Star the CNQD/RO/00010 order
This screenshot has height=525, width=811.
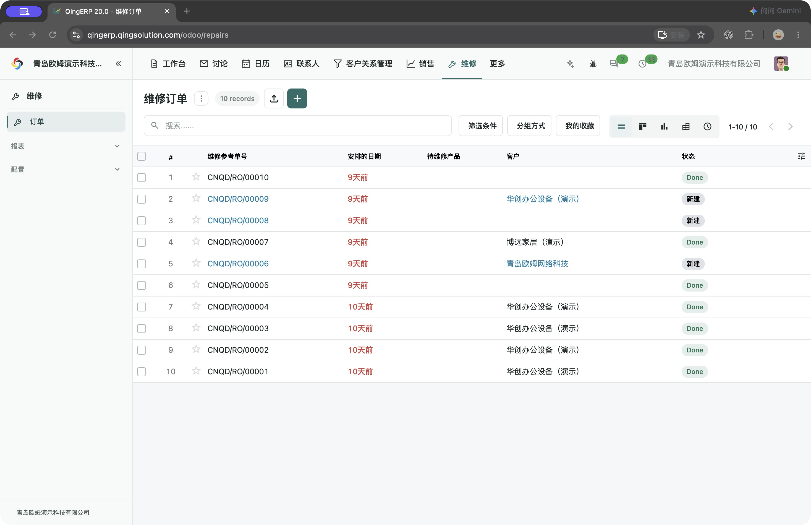pyautogui.click(x=196, y=176)
